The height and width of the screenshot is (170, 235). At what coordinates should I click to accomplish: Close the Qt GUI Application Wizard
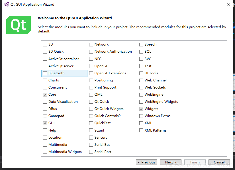tap(228, 4)
